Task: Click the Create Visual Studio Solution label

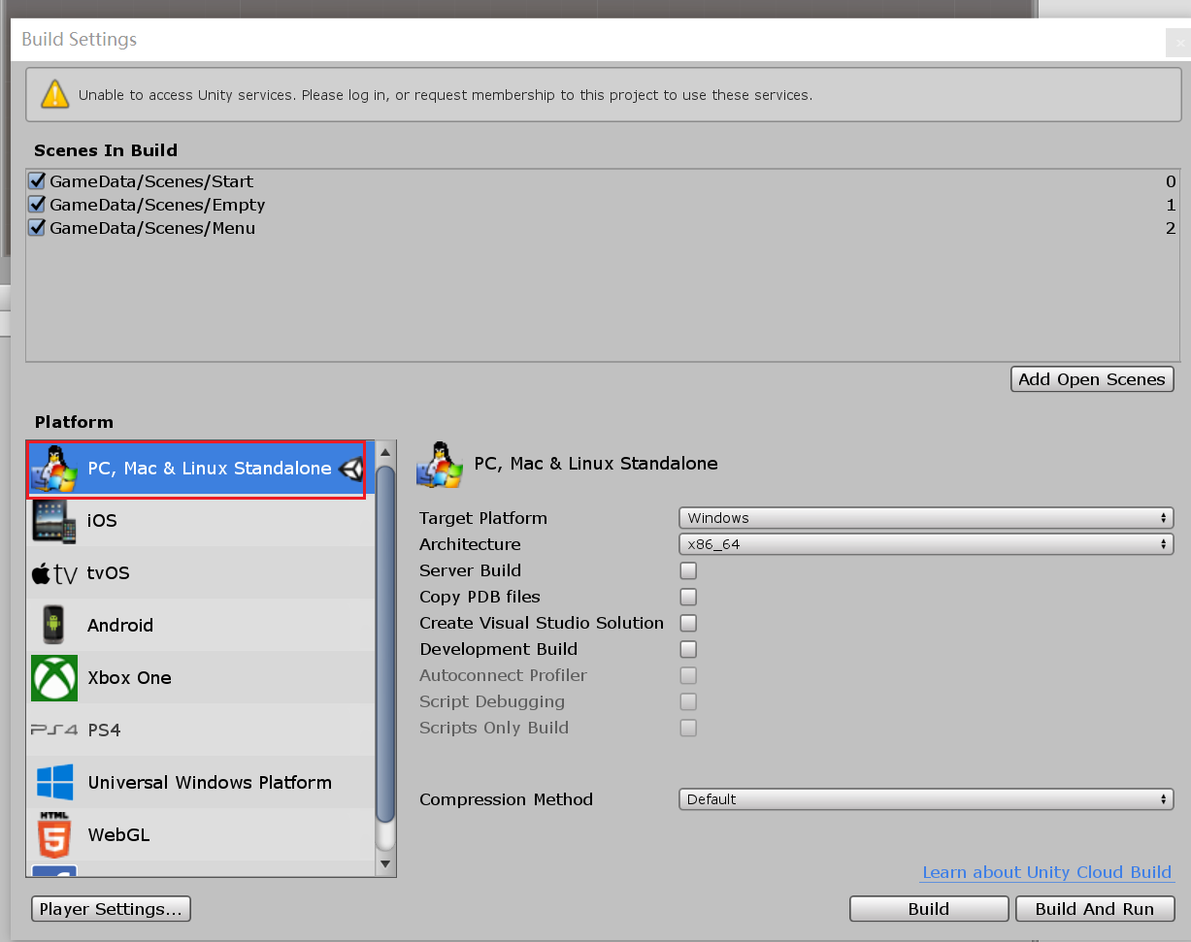Action: point(542,623)
